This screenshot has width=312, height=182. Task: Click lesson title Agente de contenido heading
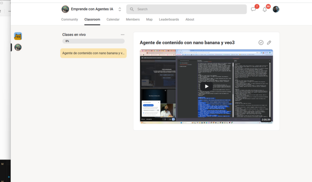[187, 43]
